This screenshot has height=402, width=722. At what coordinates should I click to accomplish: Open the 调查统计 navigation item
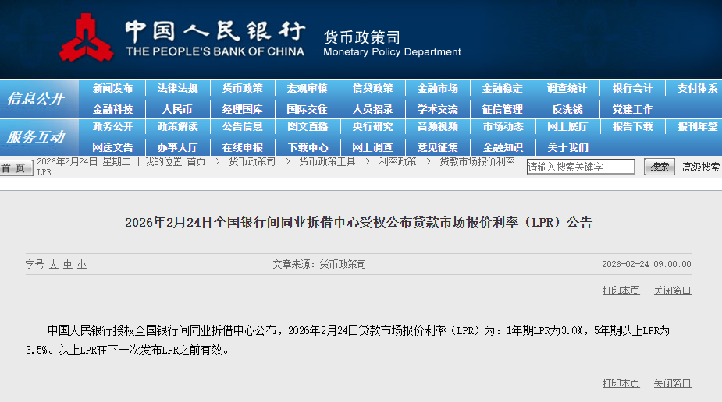coord(567,89)
